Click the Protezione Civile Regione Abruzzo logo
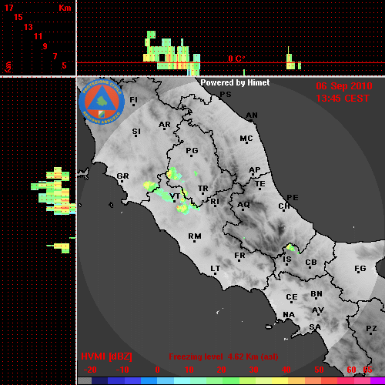This screenshot has height=385, width=385. tap(102, 102)
